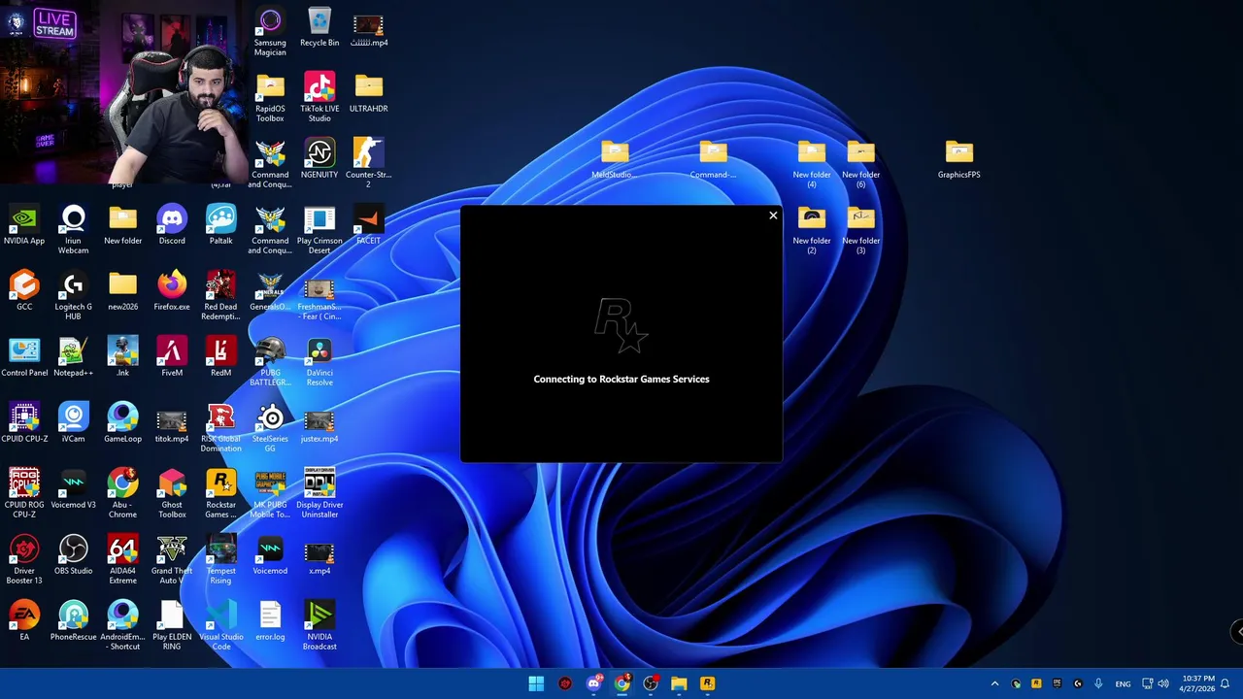Select error.log file on desktop

[270, 621]
